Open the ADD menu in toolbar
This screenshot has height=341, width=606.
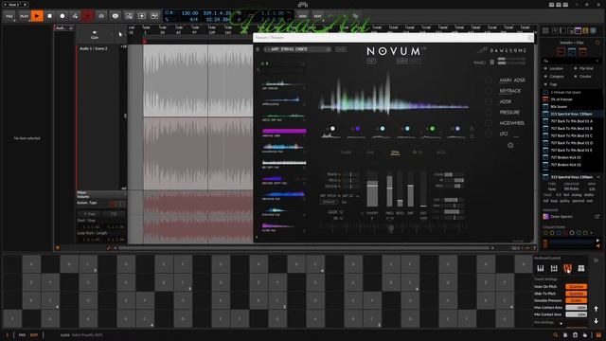pos(303,16)
